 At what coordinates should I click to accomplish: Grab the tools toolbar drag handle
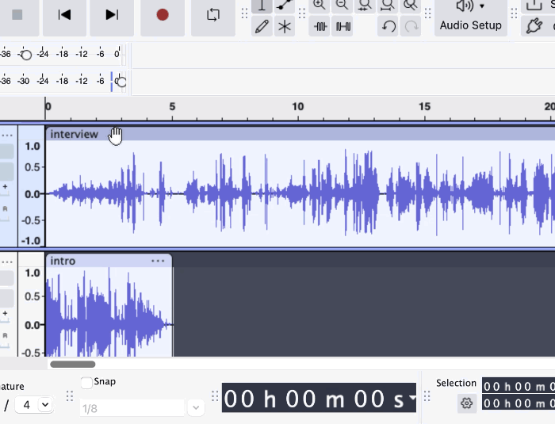[244, 13]
